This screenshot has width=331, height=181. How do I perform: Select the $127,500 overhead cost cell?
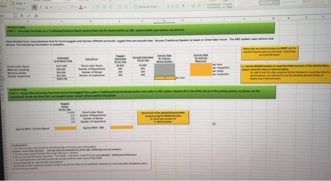tap(62, 66)
